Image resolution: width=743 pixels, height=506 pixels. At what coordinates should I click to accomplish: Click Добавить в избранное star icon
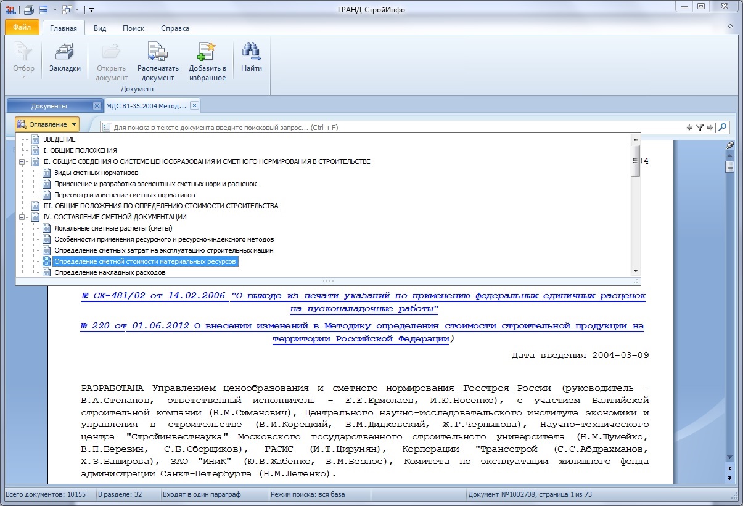click(207, 53)
